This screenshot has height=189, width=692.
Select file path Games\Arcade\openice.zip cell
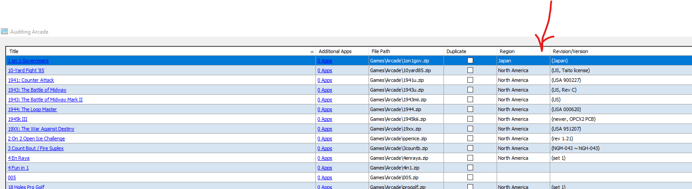coord(406,139)
